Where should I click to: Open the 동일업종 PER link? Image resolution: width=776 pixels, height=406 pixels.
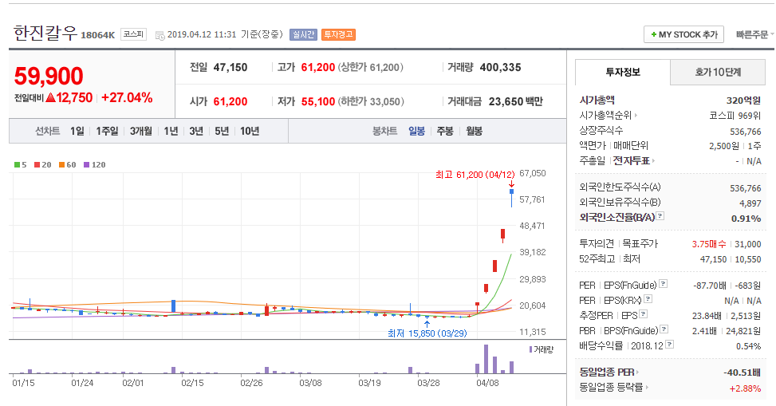point(609,372)
